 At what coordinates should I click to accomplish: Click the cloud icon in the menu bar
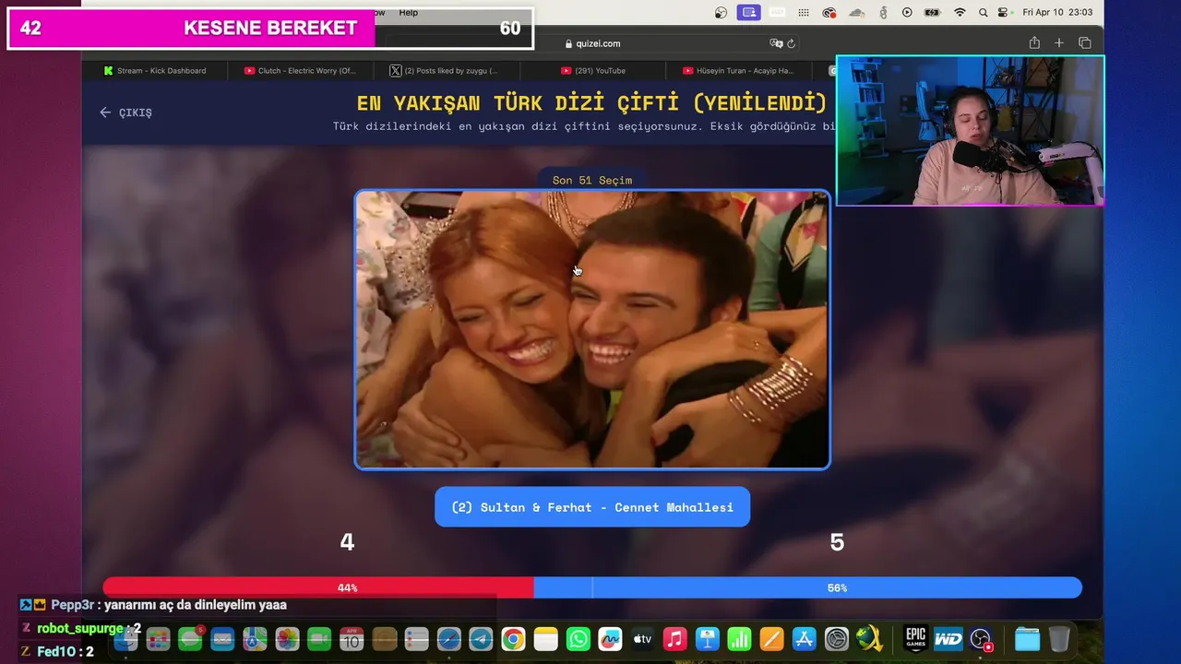coord(856,12)
